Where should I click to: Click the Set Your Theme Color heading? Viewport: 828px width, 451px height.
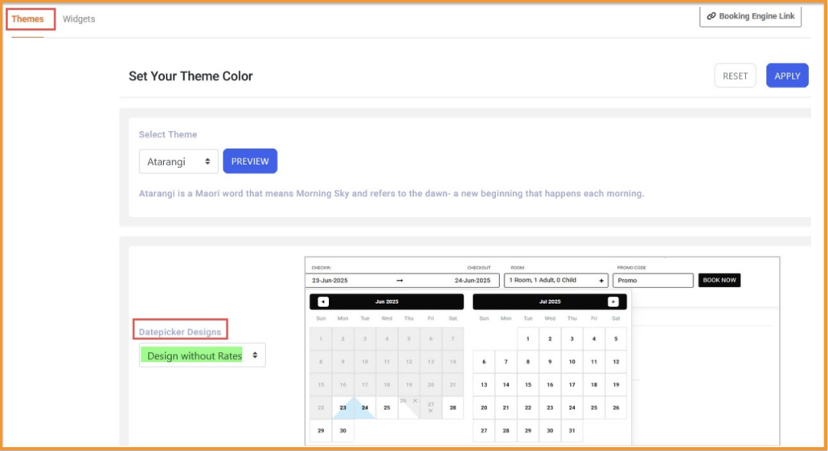point(191,76)
